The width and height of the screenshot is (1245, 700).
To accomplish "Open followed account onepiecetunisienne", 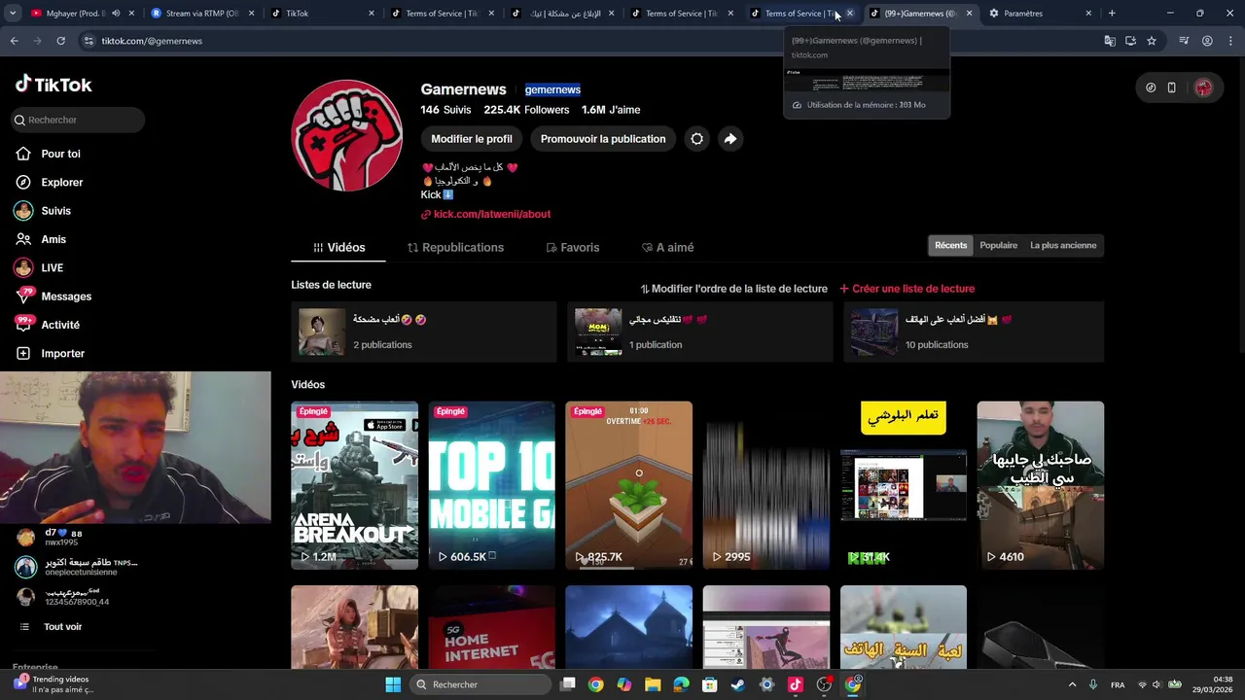I will [78, 567].
